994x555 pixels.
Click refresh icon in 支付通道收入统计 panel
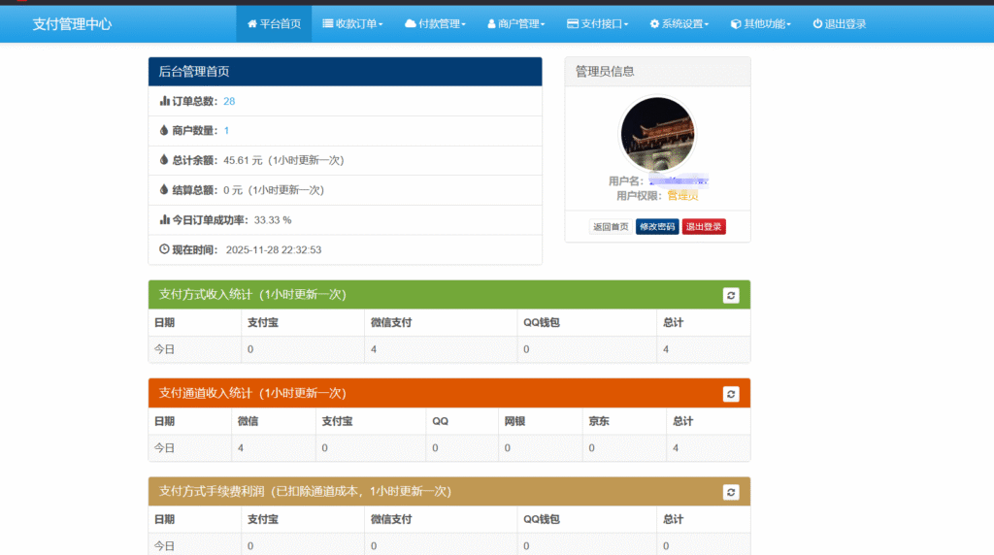[x=731, y=393]
